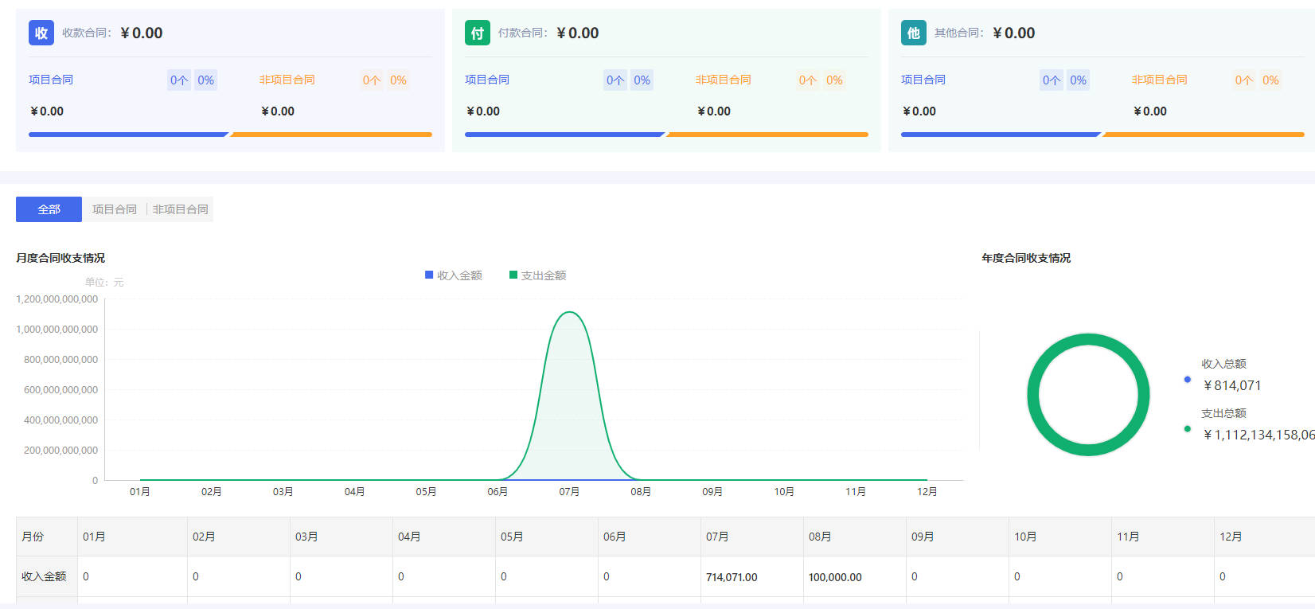
Task: Click blue 0% badge in 付款合同 card
Action: point(642,80)
